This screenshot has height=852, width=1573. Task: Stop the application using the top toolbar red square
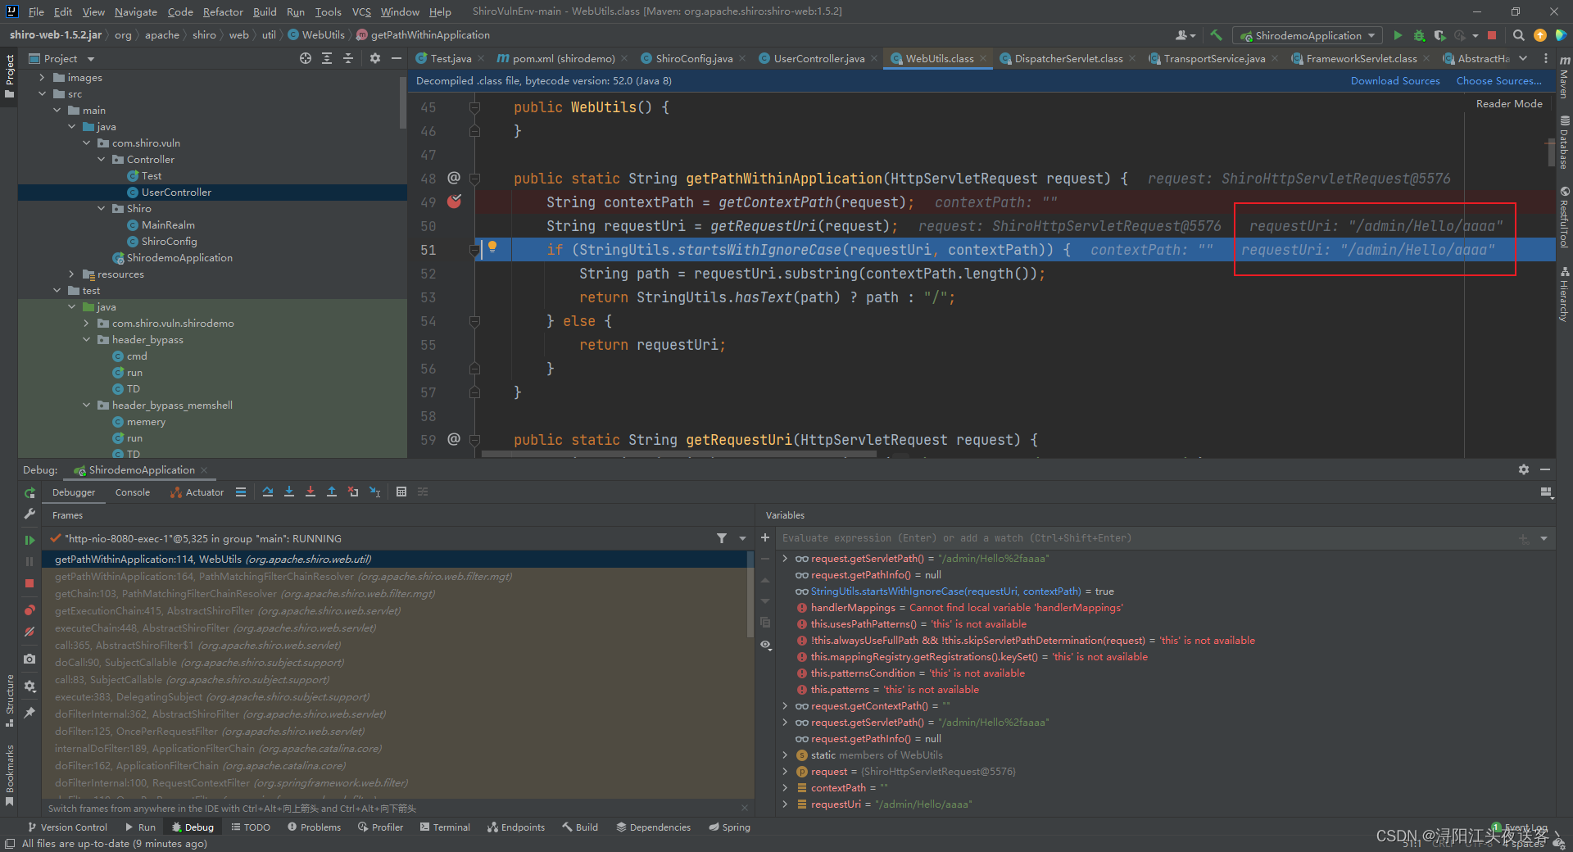1492,35
